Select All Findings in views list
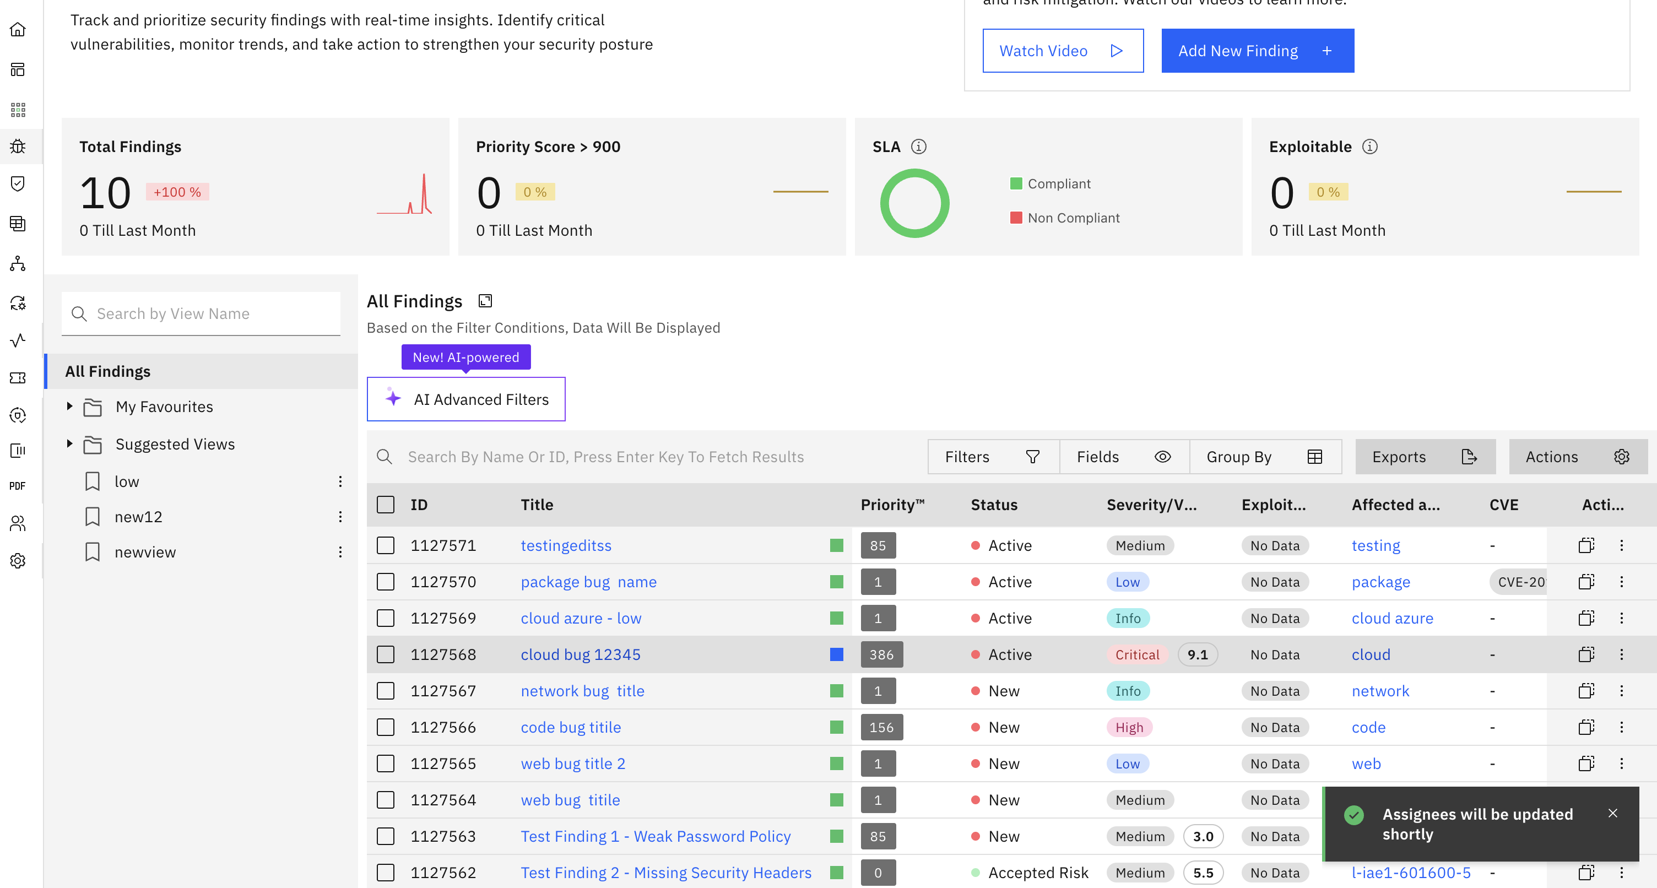 108,371
